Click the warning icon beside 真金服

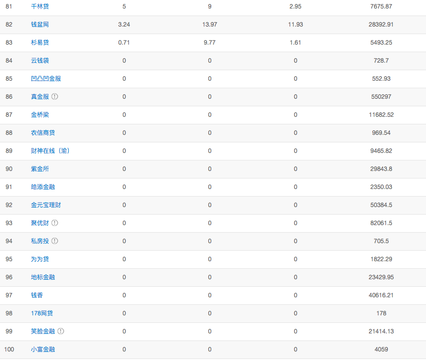pyautogui.click(x=55, y=96)
